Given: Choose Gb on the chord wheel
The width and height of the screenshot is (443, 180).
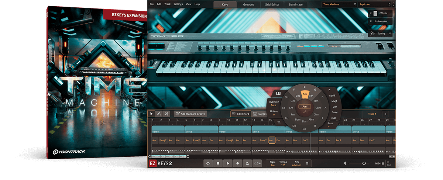Looking at the screenshot, I should (x=305, y=128).
